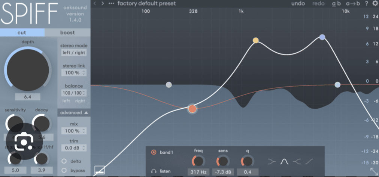
Task: Click the window resize arrows icon
Action: point(374,171)
